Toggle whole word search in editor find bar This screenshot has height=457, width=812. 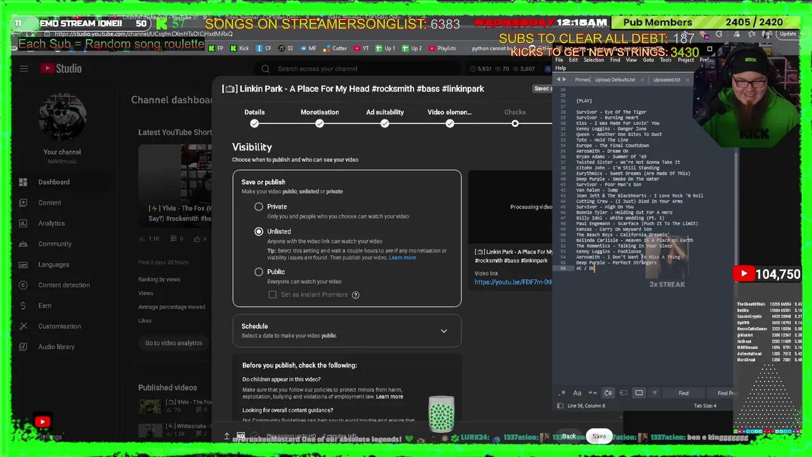(593, 393)
